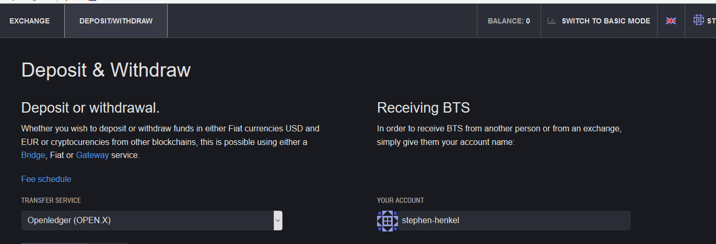Screen dimensions: 716x244
Task: Follow the Bridge link
Action: [x=33, y=155]
